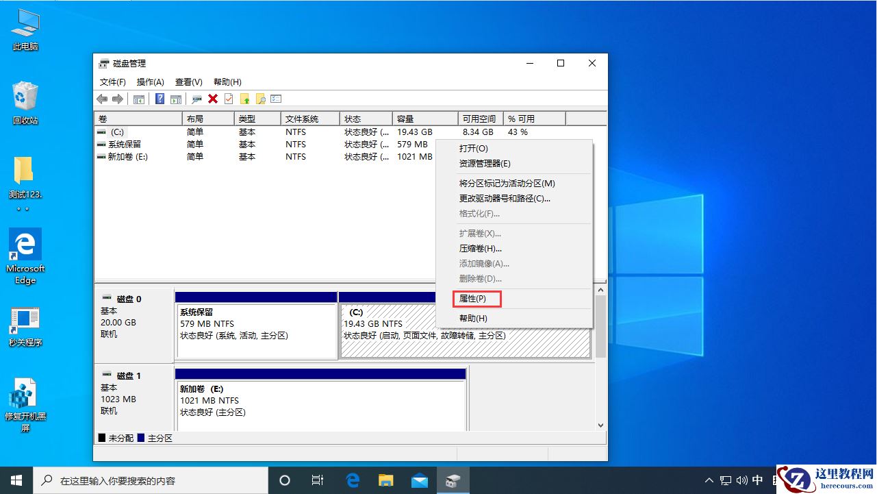Screen dimensions: 877x494
Task: Click the taskbar search box
Action: tap(151, 480)
